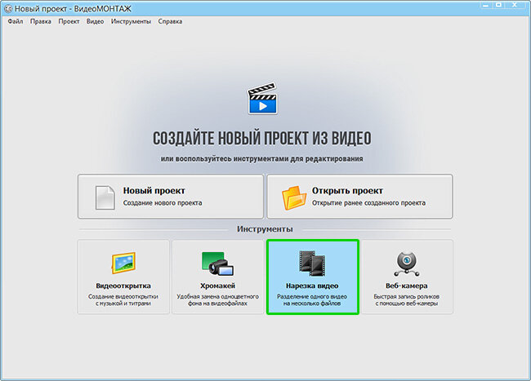Open the Видео menu
The height and width of the screenshot is (381, 531).
[95, 21]
